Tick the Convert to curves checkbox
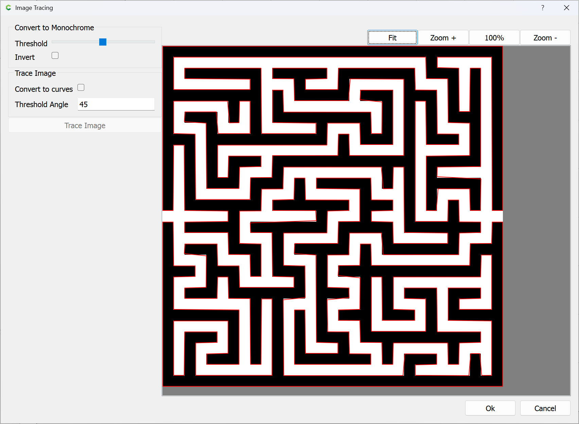 [81, 87]
